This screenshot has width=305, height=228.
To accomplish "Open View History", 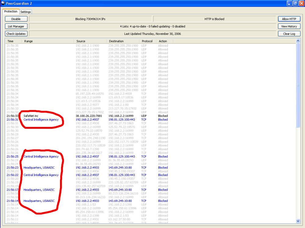I will click(289, 26).
